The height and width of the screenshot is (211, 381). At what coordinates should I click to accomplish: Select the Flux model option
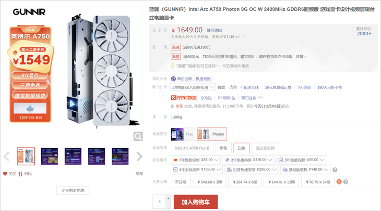pyautogui.click(x=183, y=134)
